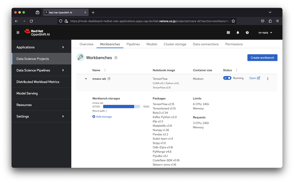Go to Data Science Projects in sidebar

pyautogui.click(x=41, y=59)
